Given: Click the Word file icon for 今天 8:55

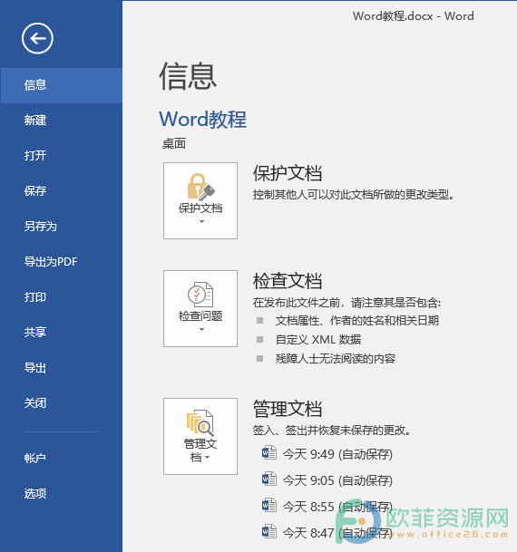Looking at the screenshot, I should click(268, 506).
